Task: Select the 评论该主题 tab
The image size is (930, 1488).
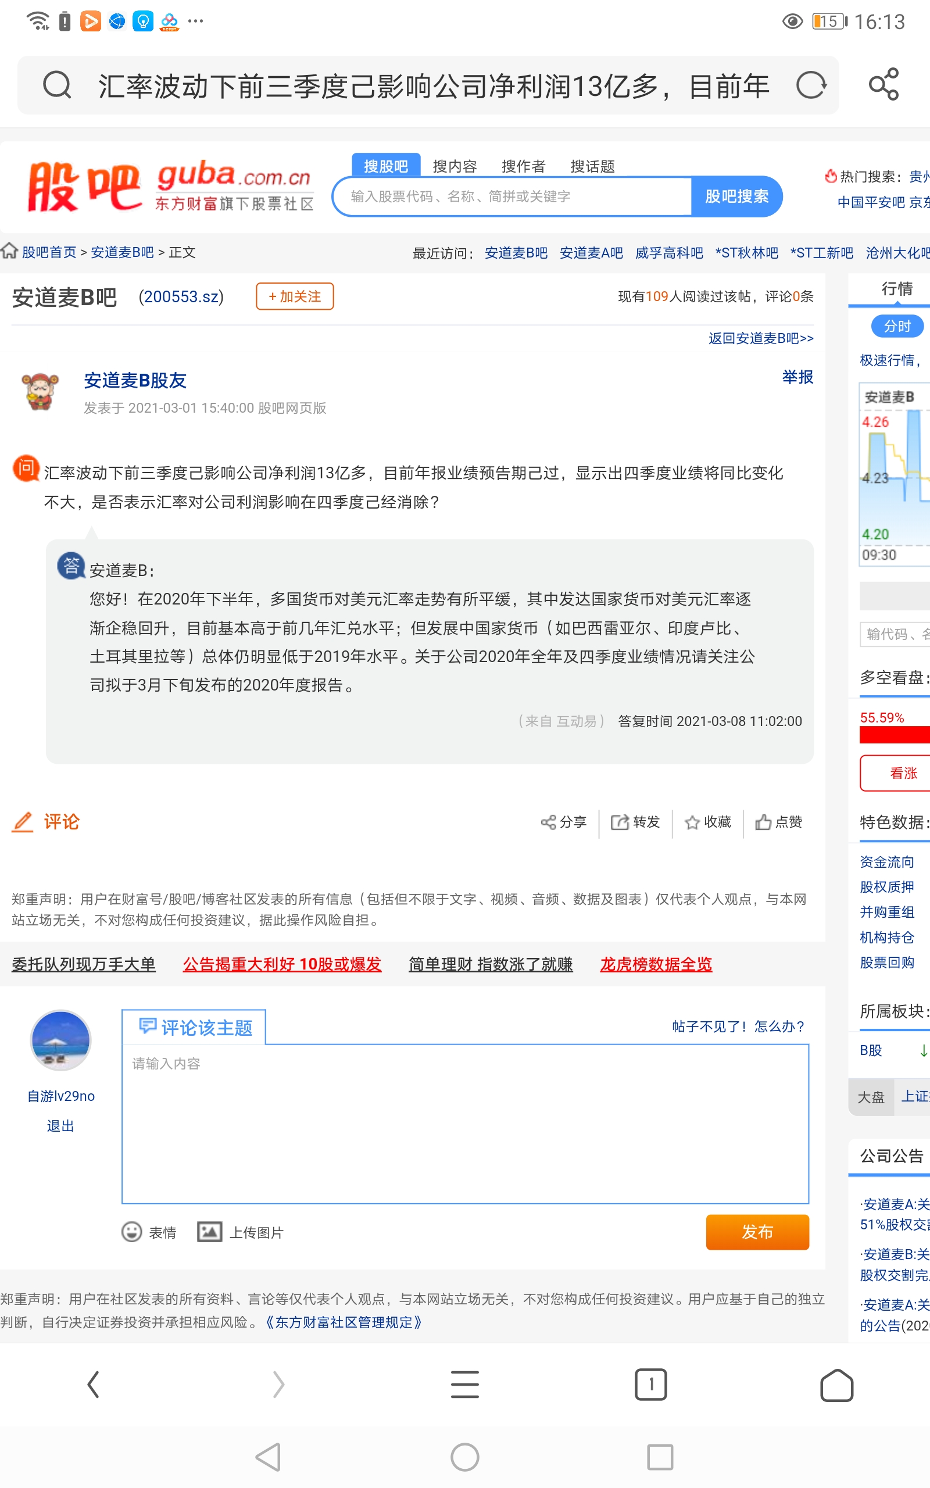Action: tap(194, 1027)
